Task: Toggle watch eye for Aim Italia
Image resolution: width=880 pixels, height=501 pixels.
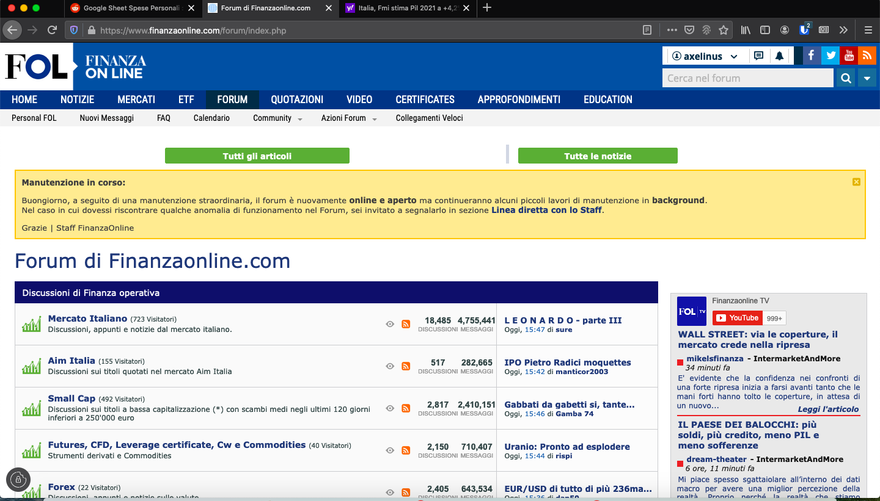Action: [390, 366]
